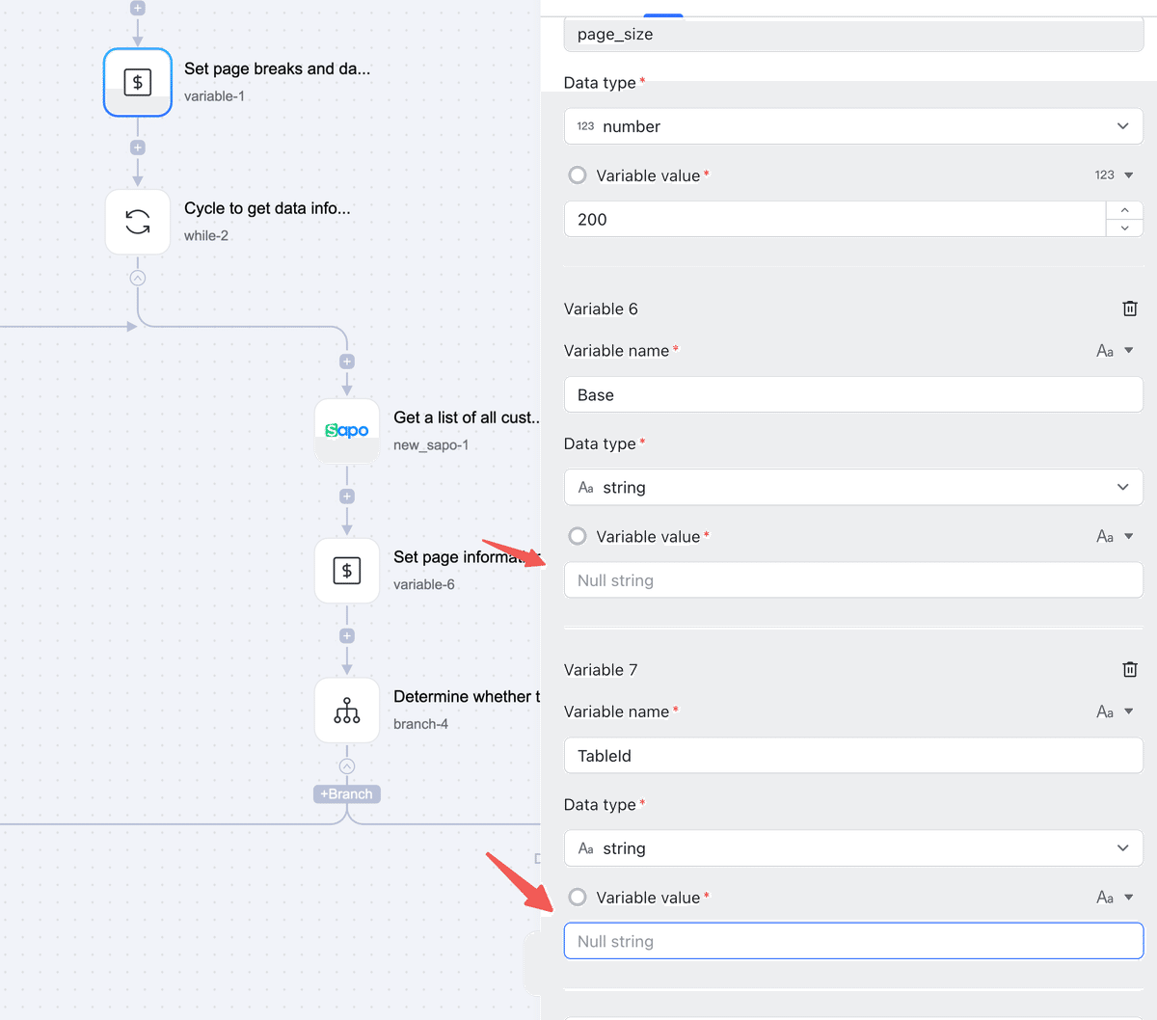Delete Variable 6 using trash icon

[1130, 309]
